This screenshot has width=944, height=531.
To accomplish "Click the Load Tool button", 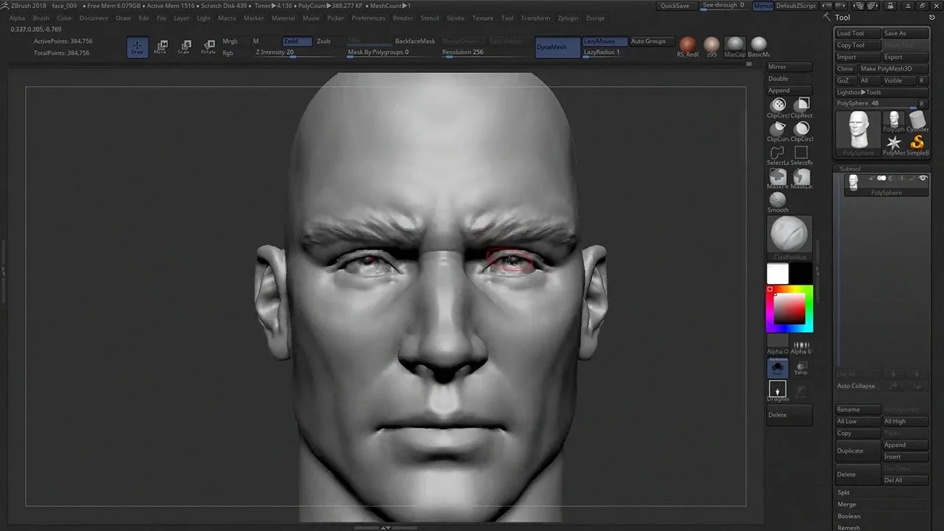I will (858, 33).
